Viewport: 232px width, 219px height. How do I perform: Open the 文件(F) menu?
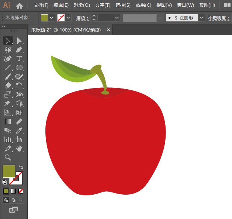coord(41,5)
